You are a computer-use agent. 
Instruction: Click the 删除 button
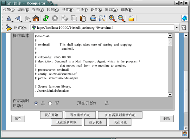coord(167,118)
